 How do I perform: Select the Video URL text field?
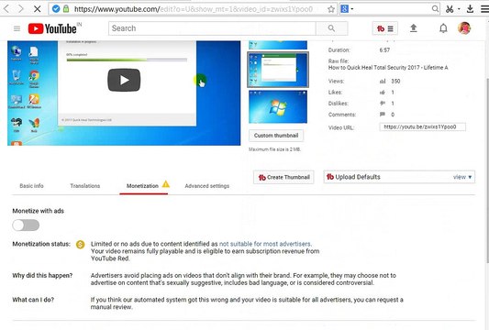click(422, 126)
